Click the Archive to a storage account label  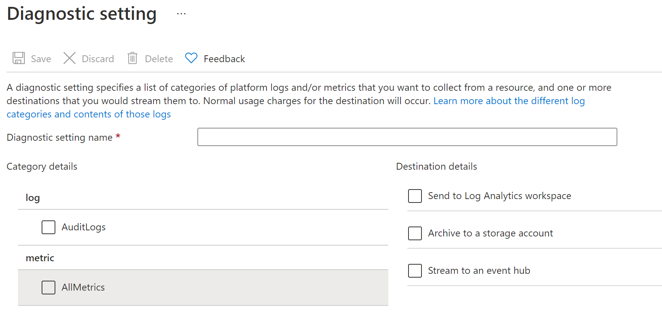tap(490, 233)
